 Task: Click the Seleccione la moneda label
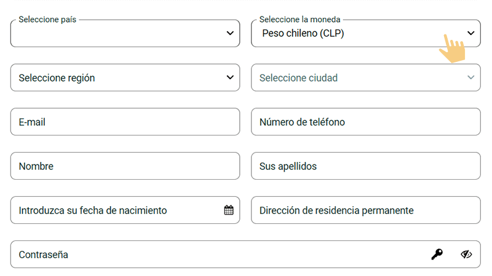(x=300, y=20)
